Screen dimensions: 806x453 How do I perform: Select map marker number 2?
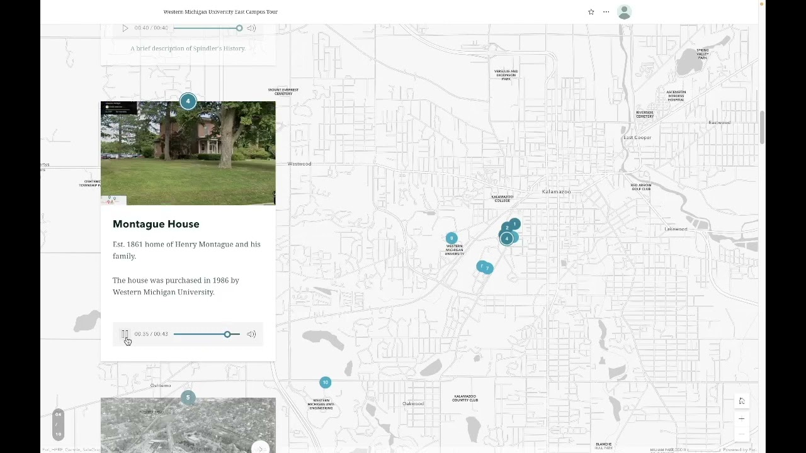click(507, 228)
